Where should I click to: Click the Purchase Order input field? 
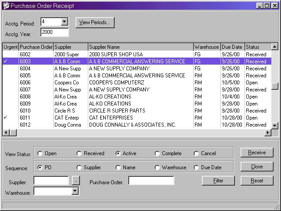coord(151,181)
